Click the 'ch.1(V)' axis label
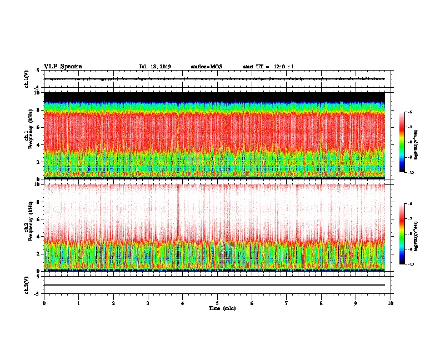This screenshot has height=340, width=440. [x=27, y=79]
